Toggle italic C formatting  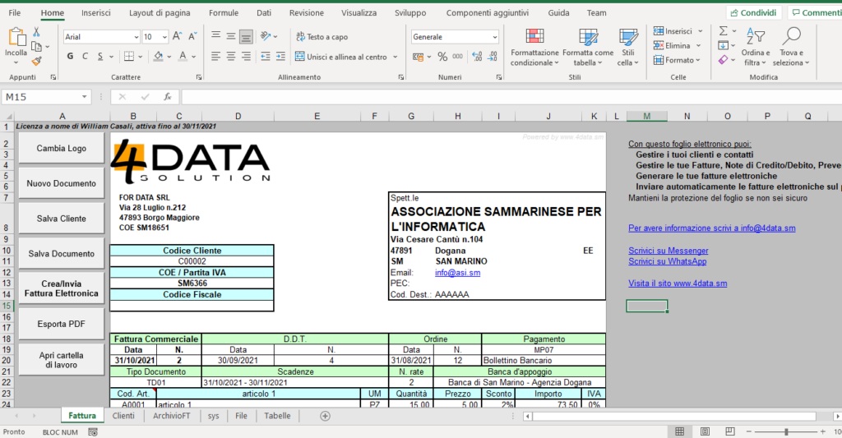[85, 56]
